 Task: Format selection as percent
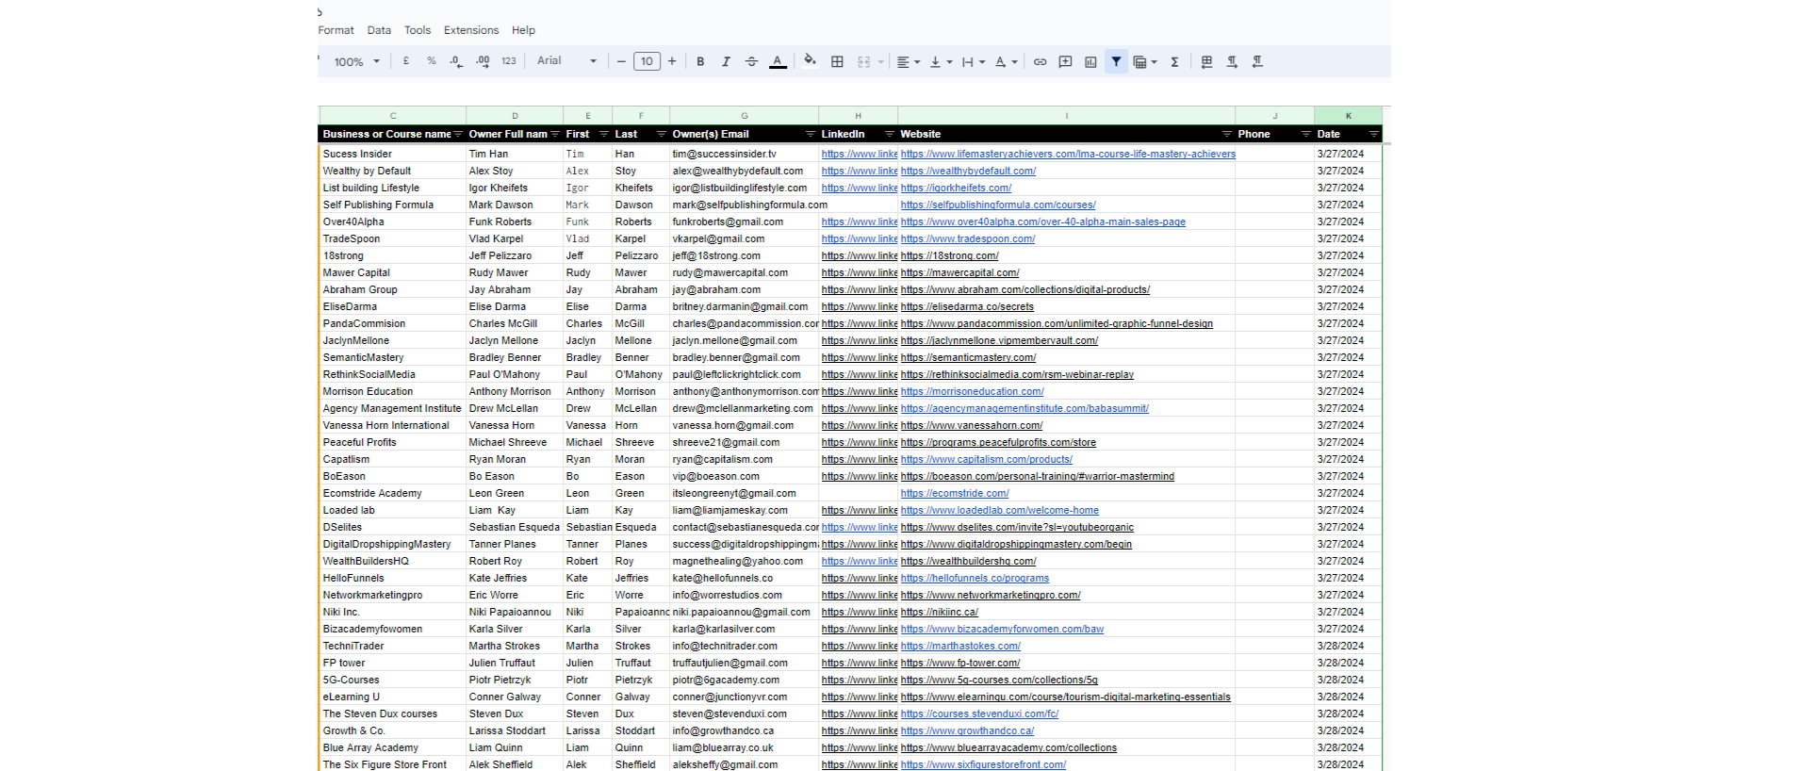point(432,61)
